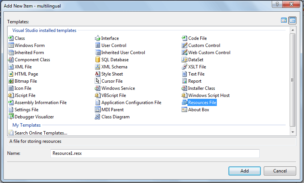Screen dimensions: 304x183
Task: Select the Windows Service template icon
Action: click(x=98, y=88)
